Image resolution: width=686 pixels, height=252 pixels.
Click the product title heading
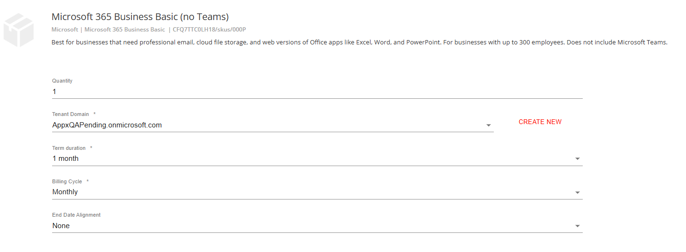(140, 17)
